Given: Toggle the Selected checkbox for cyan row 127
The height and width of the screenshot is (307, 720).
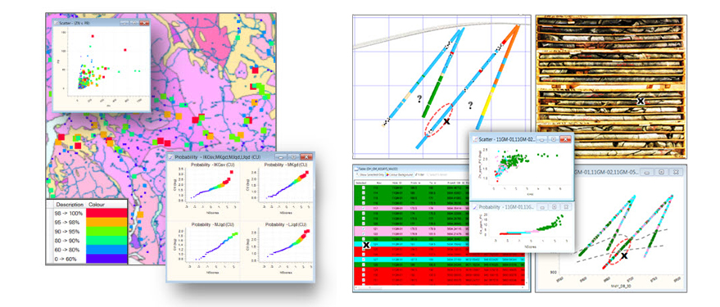Looking at the screenshot, I should [363, 260].
